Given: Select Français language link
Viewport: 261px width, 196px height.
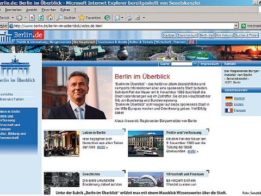Looking at the screenshot, I should [x=240, y=111].
